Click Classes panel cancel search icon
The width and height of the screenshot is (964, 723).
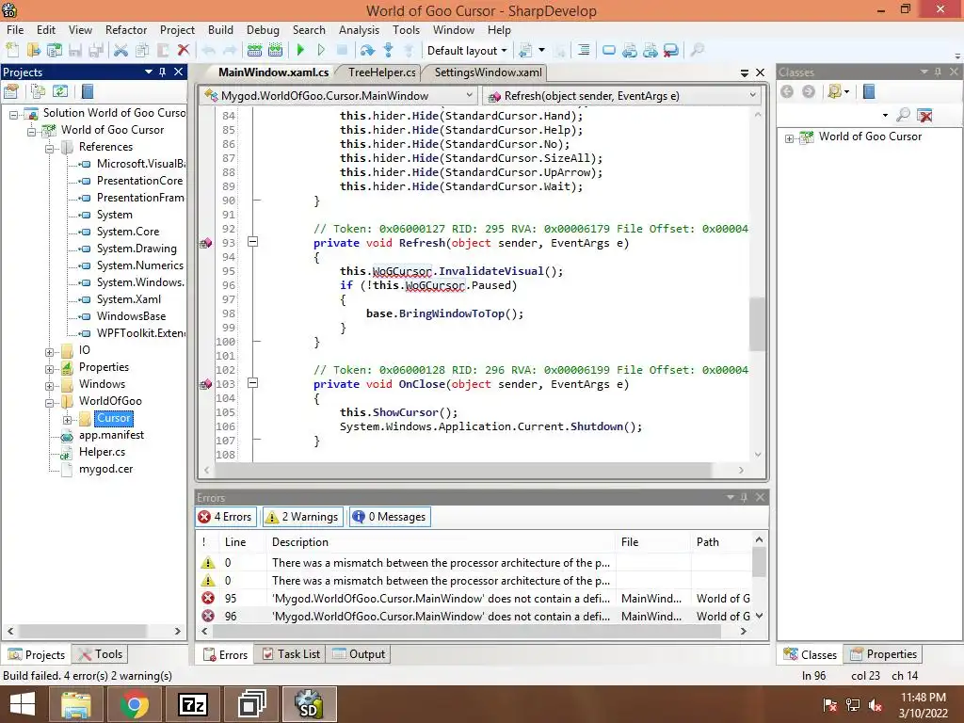tap(924, 114)
